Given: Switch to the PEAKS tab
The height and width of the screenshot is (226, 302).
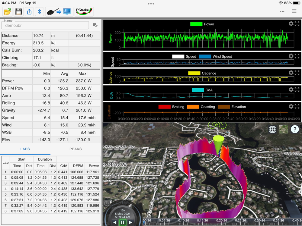Looking at the screenshot, I should (75, 149).
